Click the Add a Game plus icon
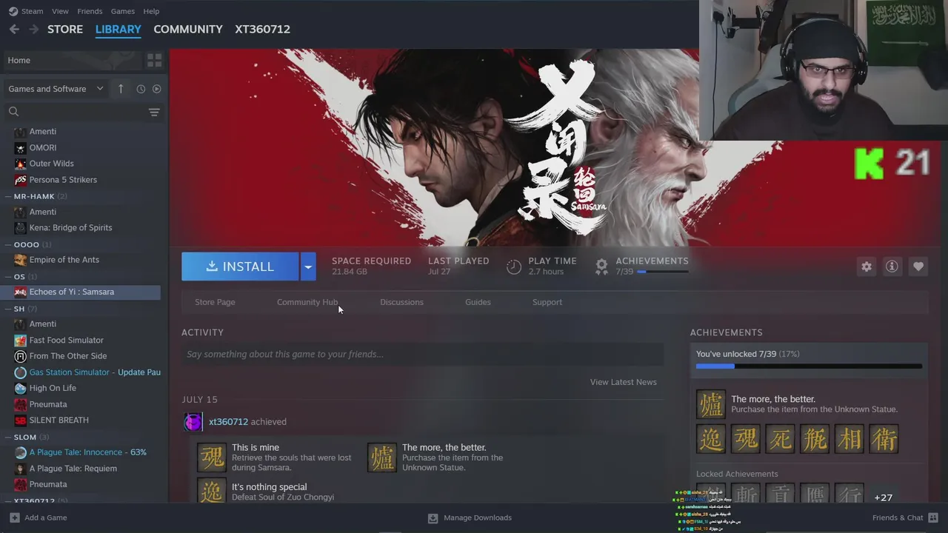Viewport: 948px width, 533px height. (14, 517)
